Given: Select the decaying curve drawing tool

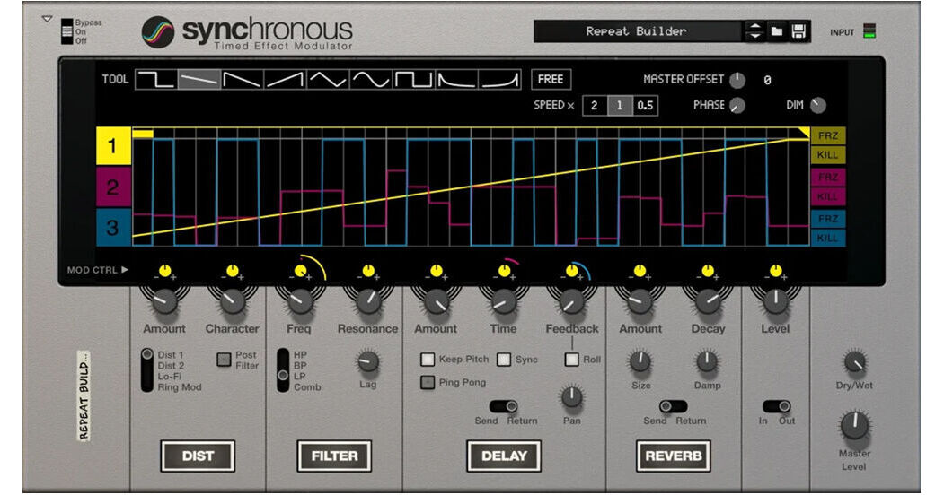Looking at the screenshot, I should click(457, 79).
